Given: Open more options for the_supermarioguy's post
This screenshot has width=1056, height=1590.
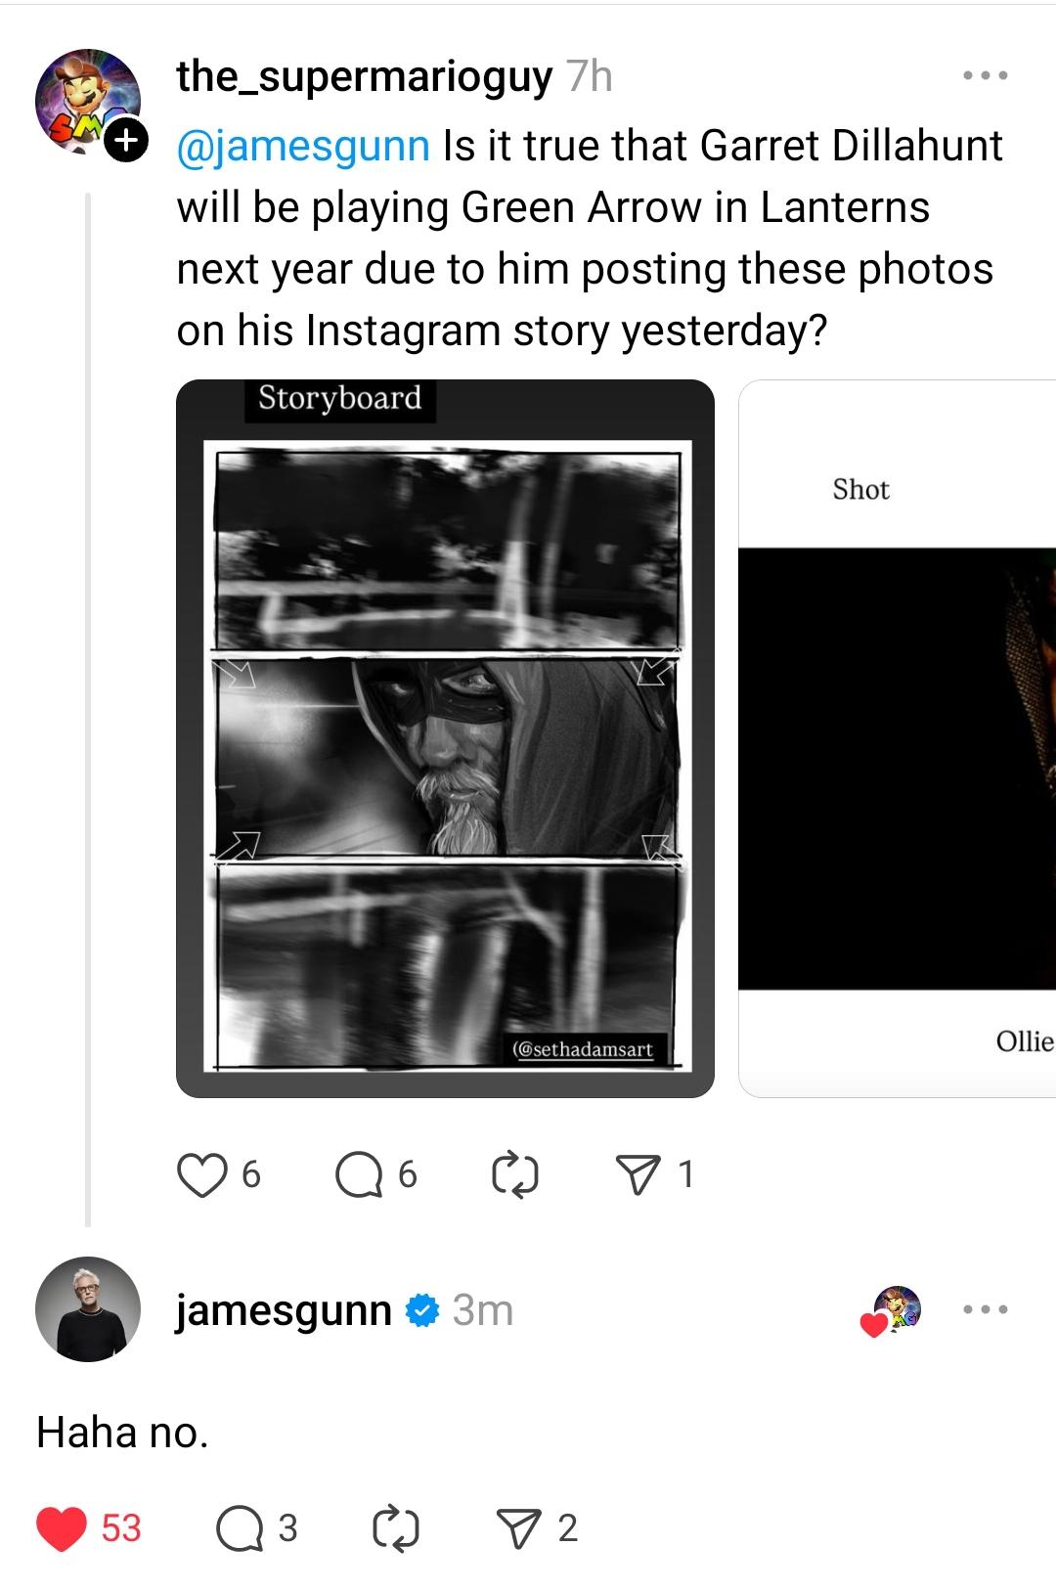Looking at the screenshot, I should coord(985,75).
